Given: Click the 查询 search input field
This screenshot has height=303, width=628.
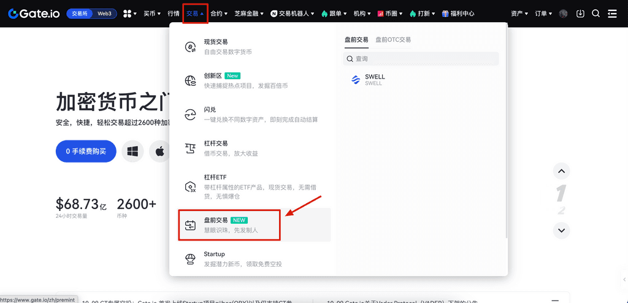Looking at the screenshot, I should point(423,59).
